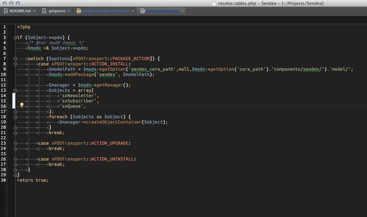The height and width of the screenshot is (217, 367).
Task: Close the resolve.tables.php tab
Action: [x=182, y=11]
